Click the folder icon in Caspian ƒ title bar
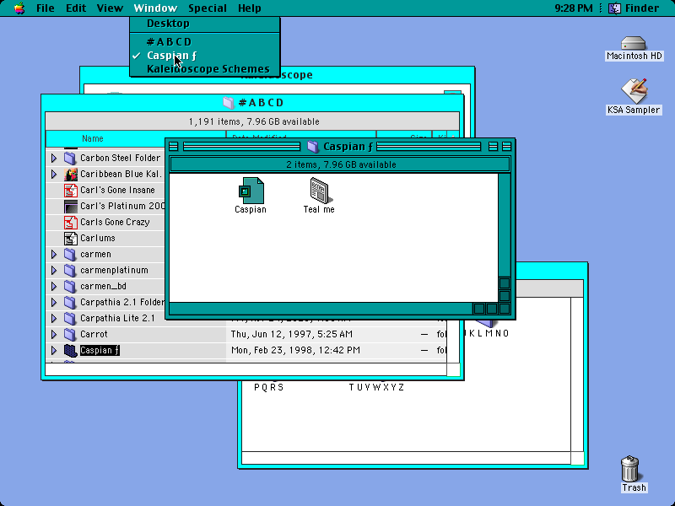Viewport: 675px width, 506px height. 313,146
